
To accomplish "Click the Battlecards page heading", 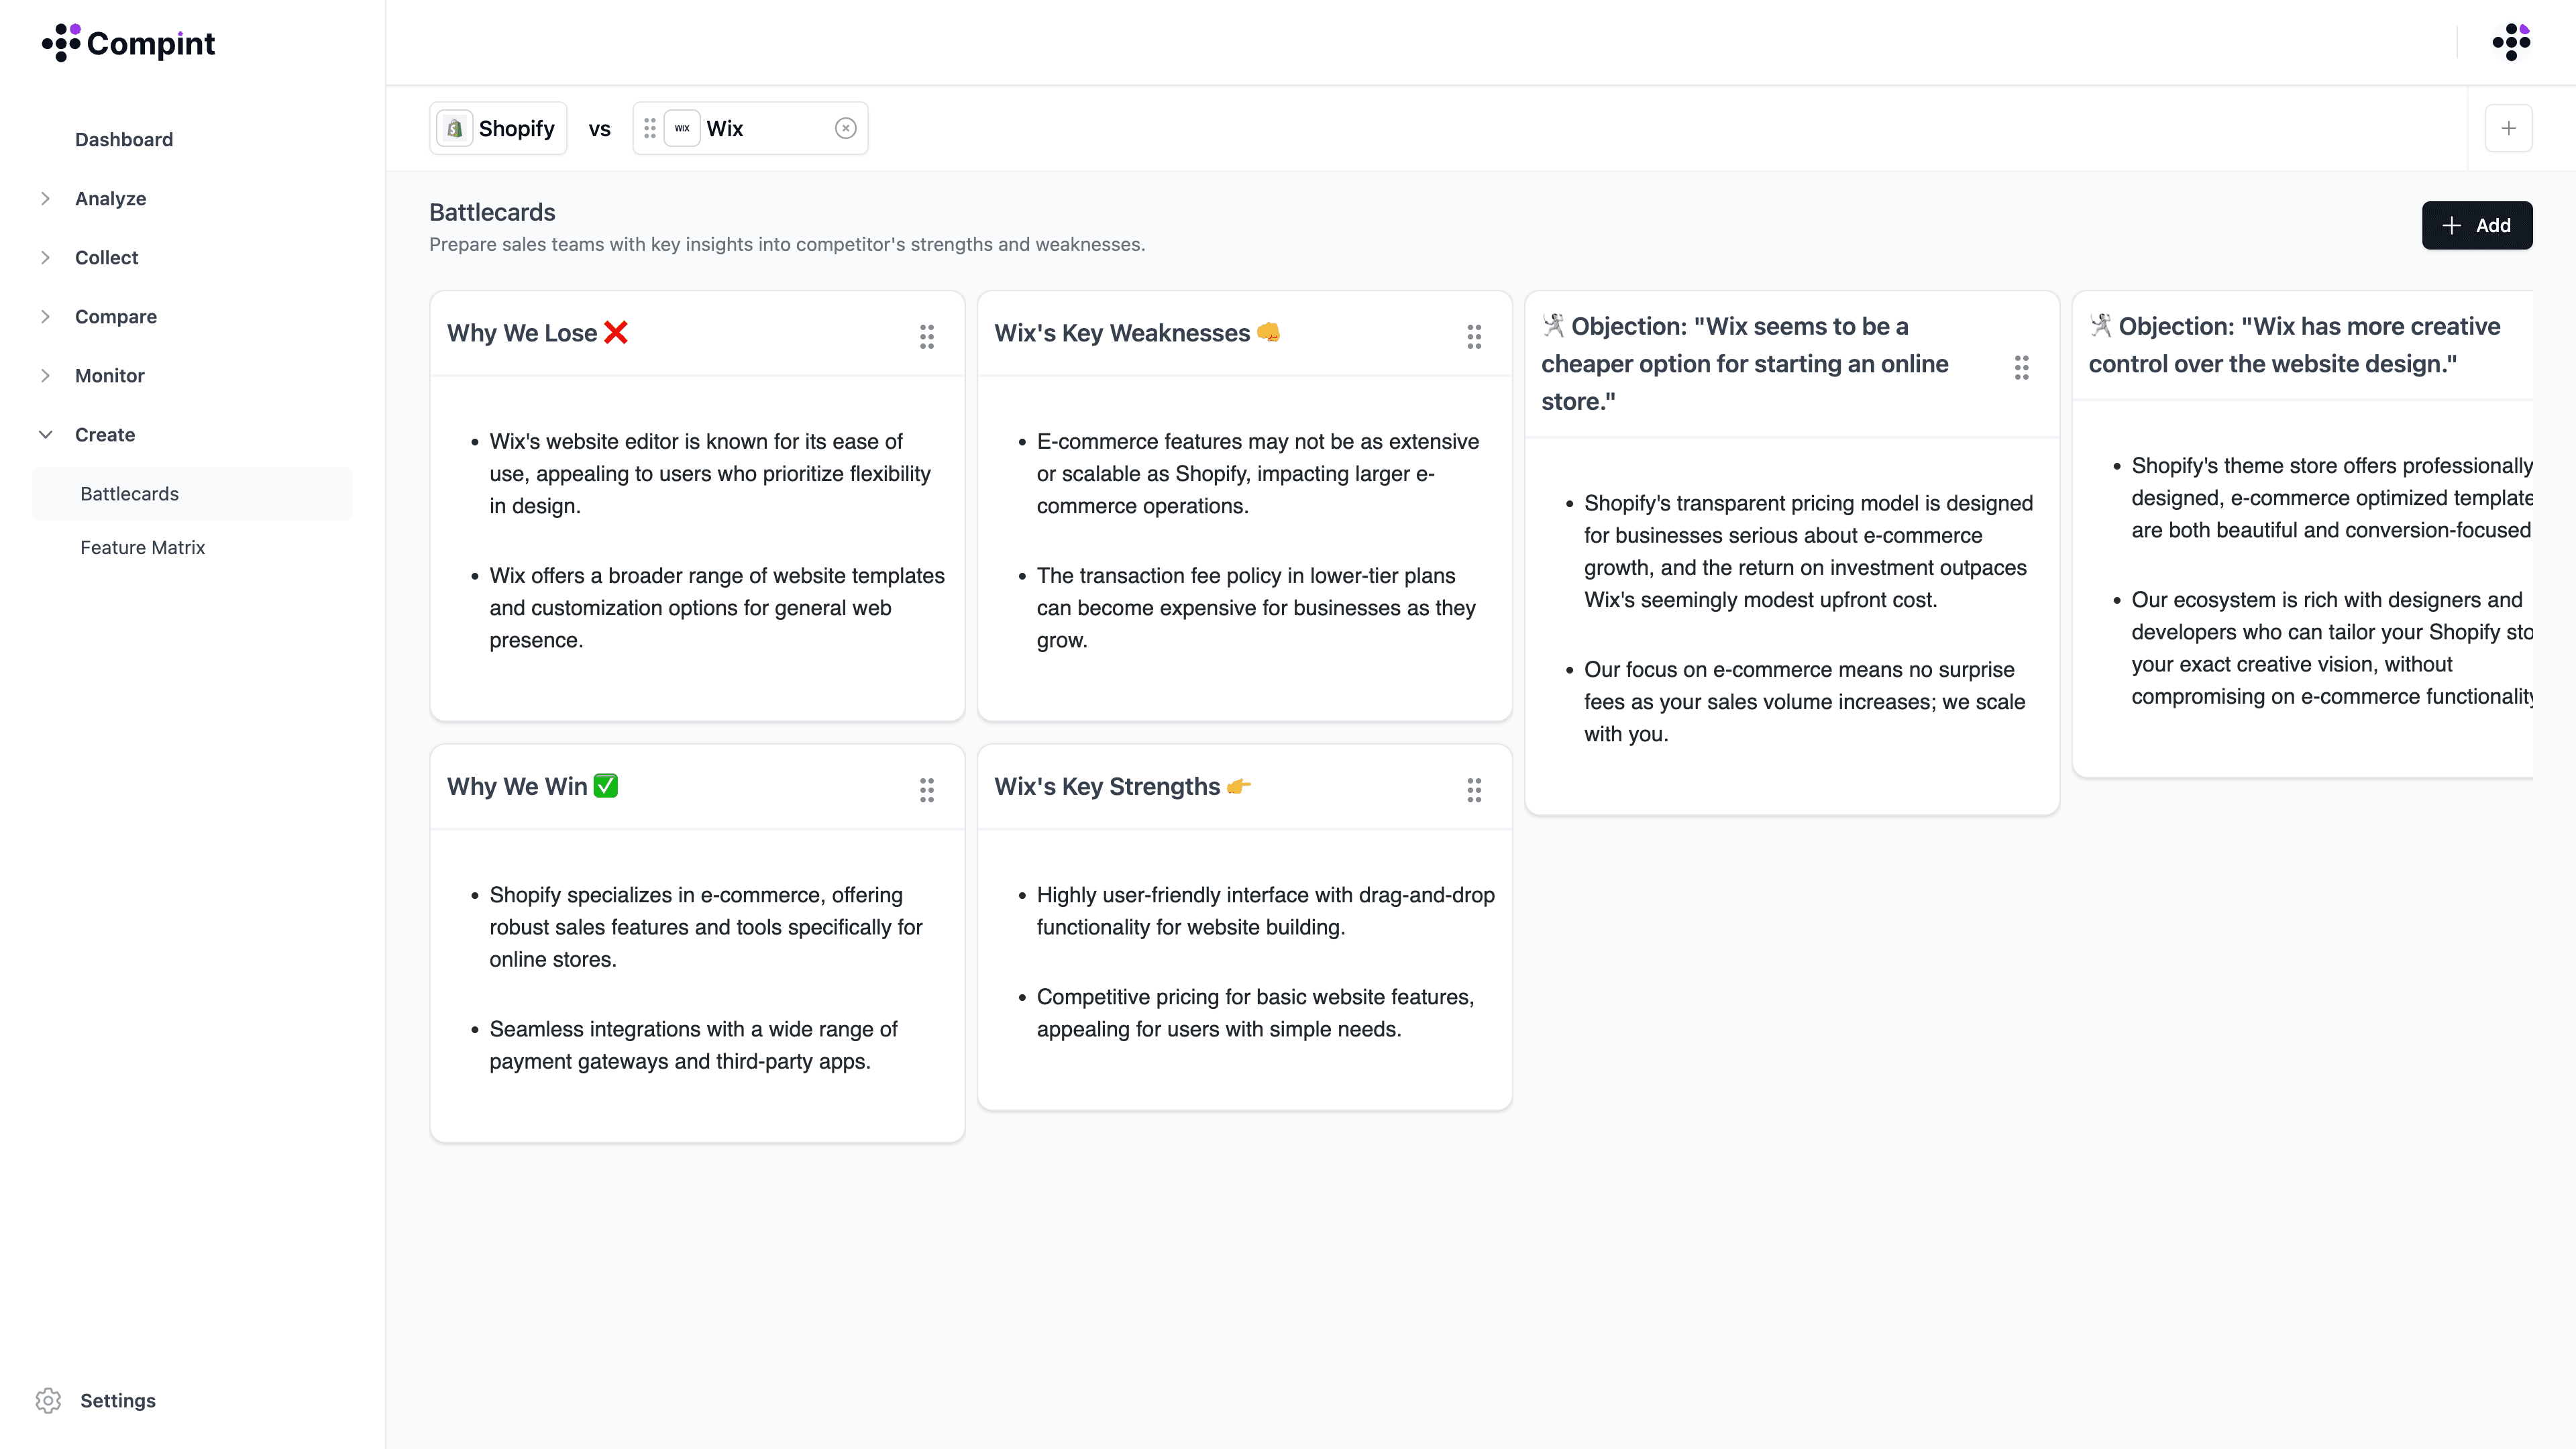I will click(492, 212).
